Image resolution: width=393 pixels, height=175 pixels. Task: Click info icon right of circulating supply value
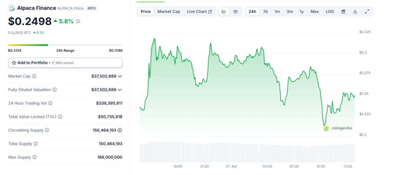coord(120,130)
